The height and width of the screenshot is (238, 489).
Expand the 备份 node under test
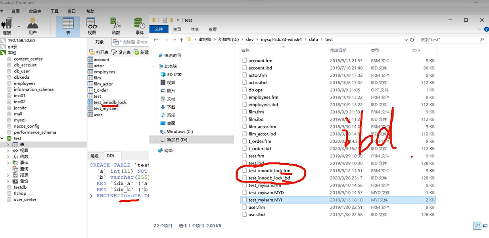pyautogui.click(x=8, y=181)
